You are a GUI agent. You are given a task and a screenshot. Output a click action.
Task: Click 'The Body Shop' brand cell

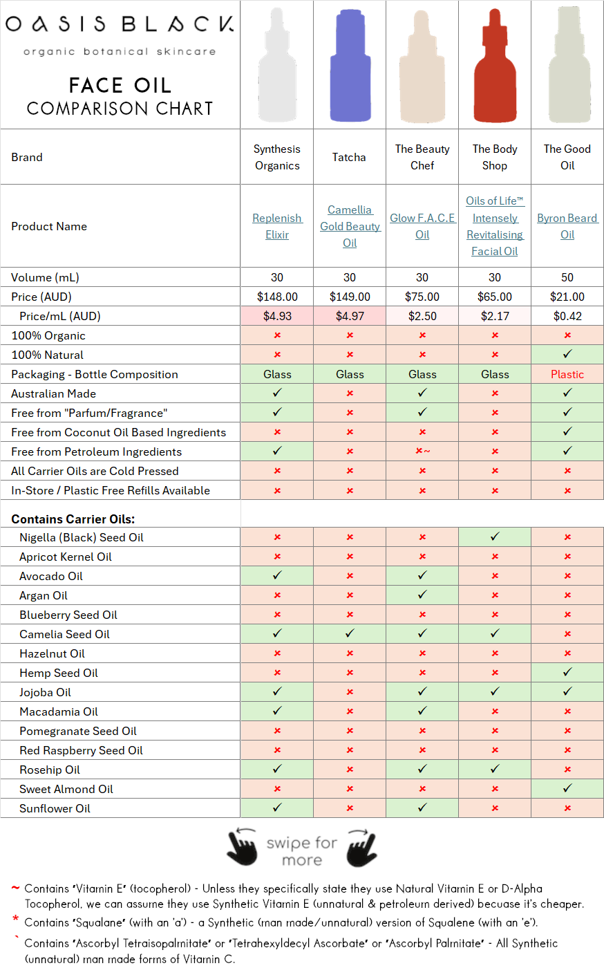[x=495, y=157]
